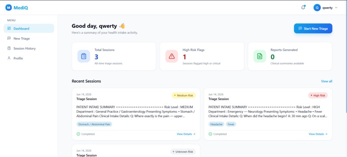
Task: Click the Recent Sessions heading
Action: pyautogui.click(x=86, y=81)
